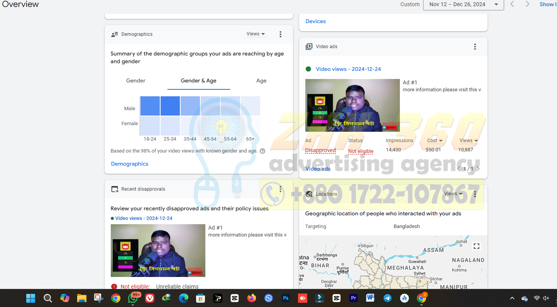Open Microsoft Edge from the taskbar

tap(183, 298)
